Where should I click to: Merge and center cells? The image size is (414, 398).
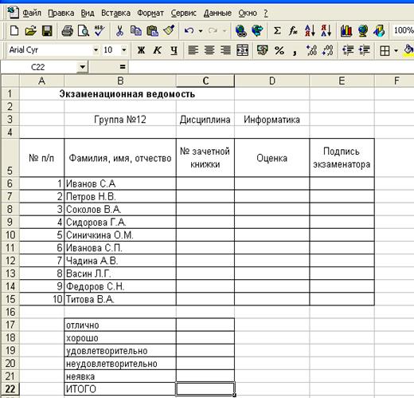click(x=242, y=50)
